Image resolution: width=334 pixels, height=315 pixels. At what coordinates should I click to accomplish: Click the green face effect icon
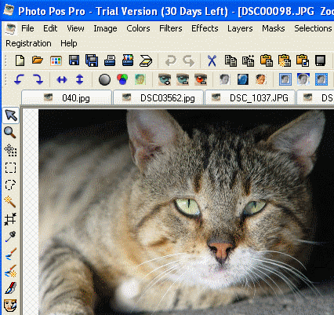pyautogui.click(x=140, y=79)
